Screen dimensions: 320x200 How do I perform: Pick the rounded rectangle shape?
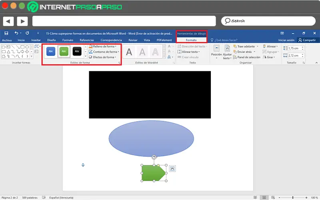[4, 52]
